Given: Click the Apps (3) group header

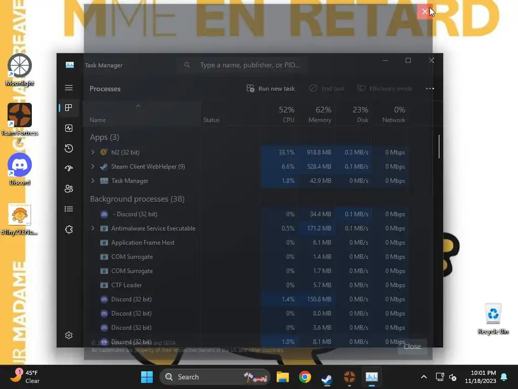Looking at the screenshot, I should pos(104,137).
